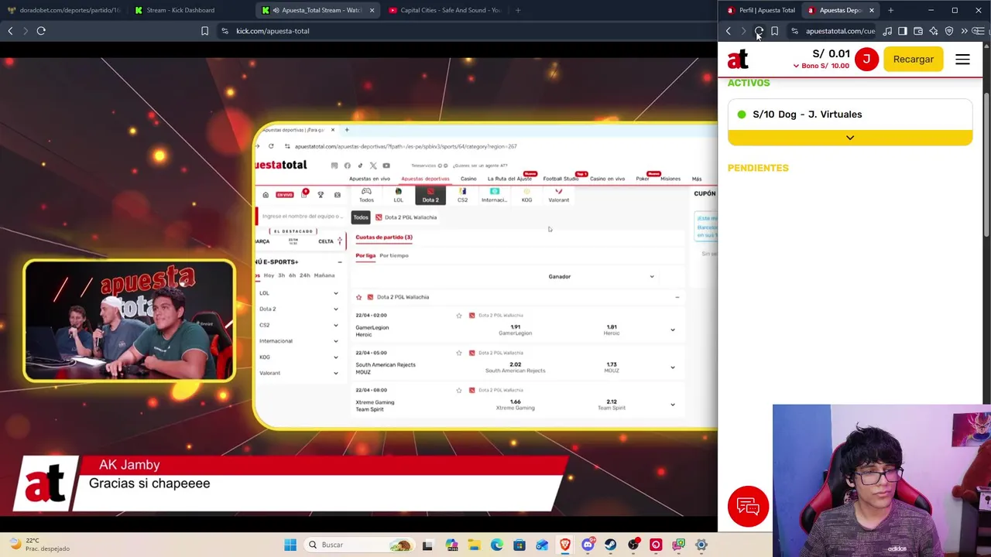Select the LOL esports category icon
The image size is (991, 557).
coord(398,195)
